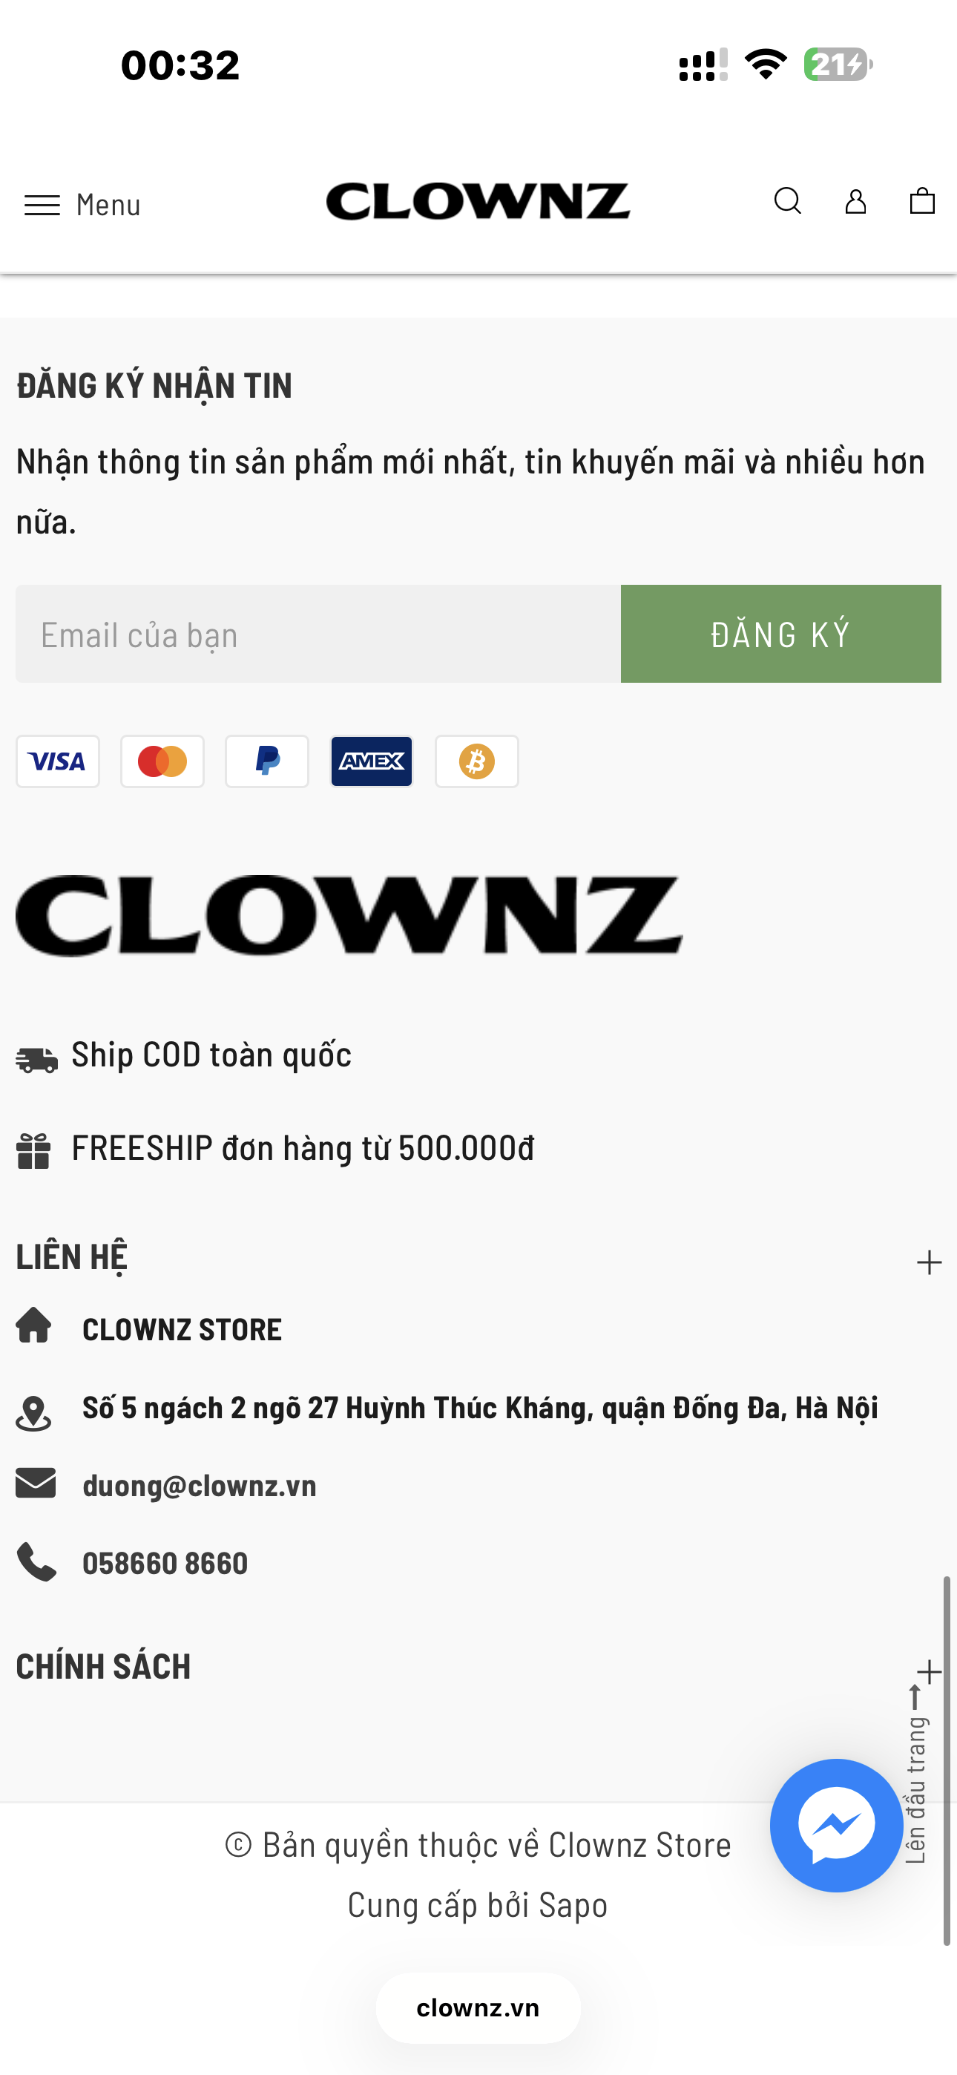Click the American Express icon
The width and height of the screenshot is (957, 2075).
click(x=372, y=761)
